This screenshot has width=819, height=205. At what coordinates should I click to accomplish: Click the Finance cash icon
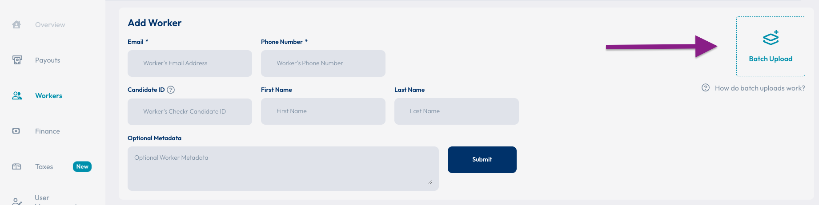(16, 131)
